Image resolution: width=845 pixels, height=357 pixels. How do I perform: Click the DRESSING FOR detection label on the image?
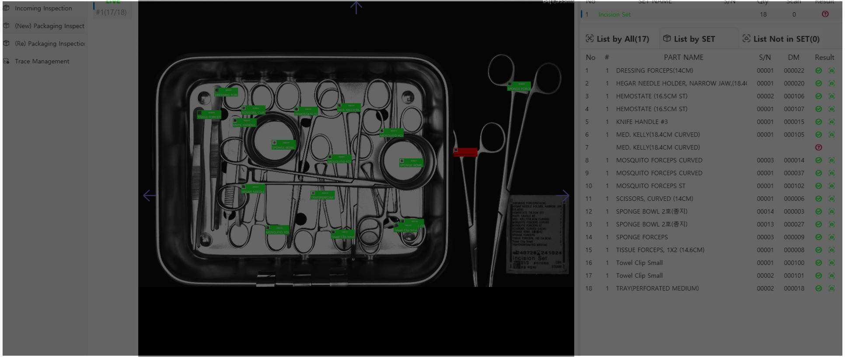coord(226,92)
